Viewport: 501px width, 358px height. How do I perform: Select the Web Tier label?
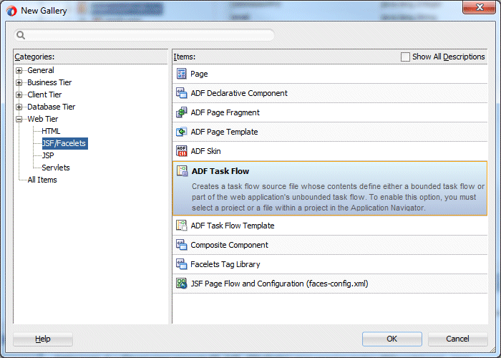tap(42, 119)
